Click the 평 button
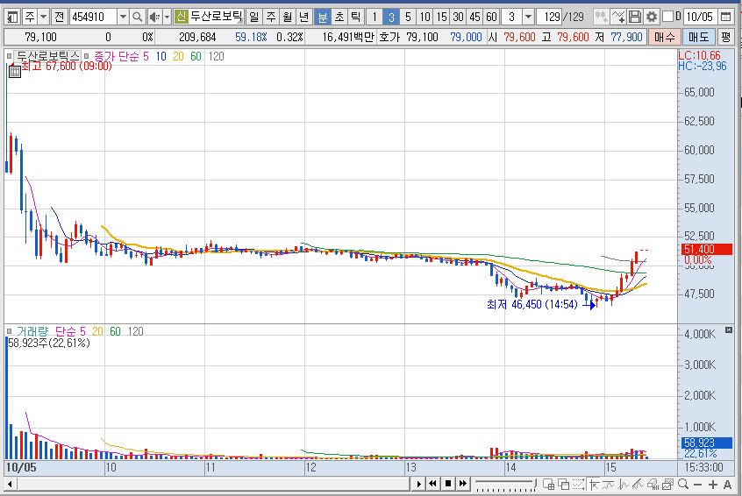 tap(726, 37)
